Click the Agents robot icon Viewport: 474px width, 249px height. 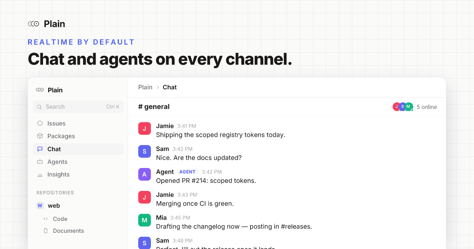(40, 162)
